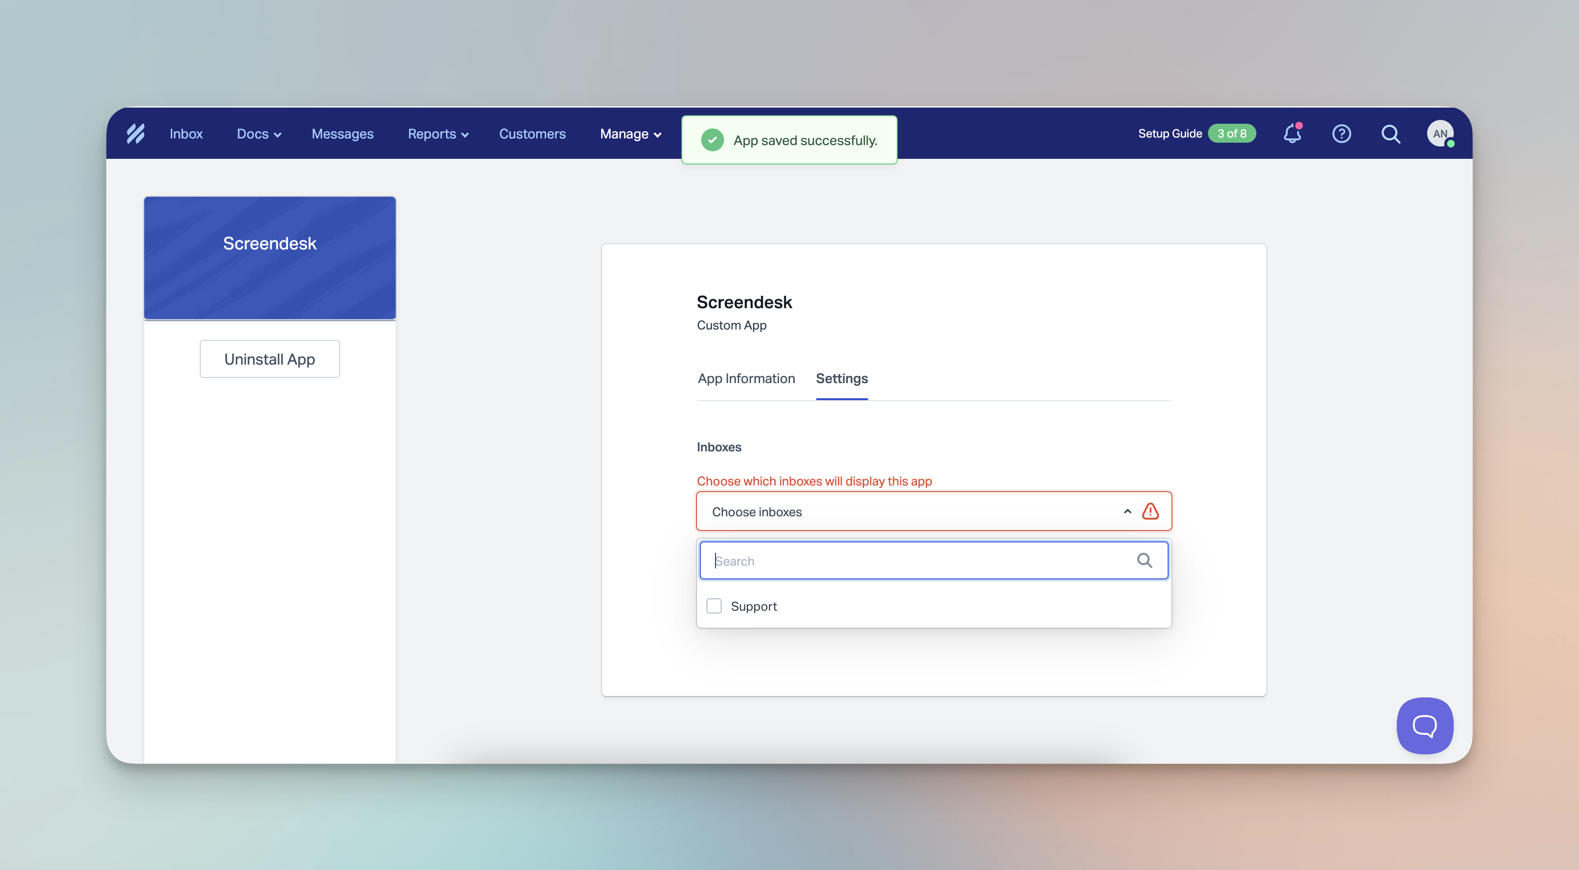Open the notifications bell
The width and height of the screenshot is (1579, 870).
tap(1292, 134)
